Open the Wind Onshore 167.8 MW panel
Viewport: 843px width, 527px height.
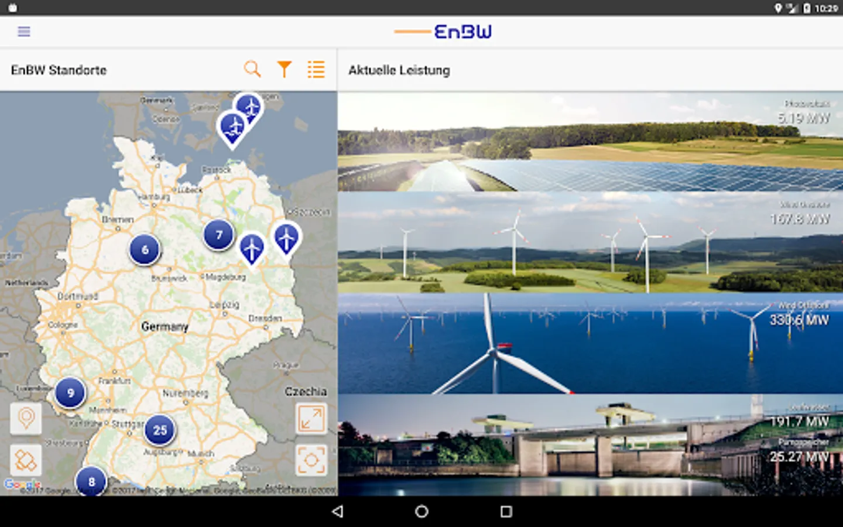coord(590,242)
